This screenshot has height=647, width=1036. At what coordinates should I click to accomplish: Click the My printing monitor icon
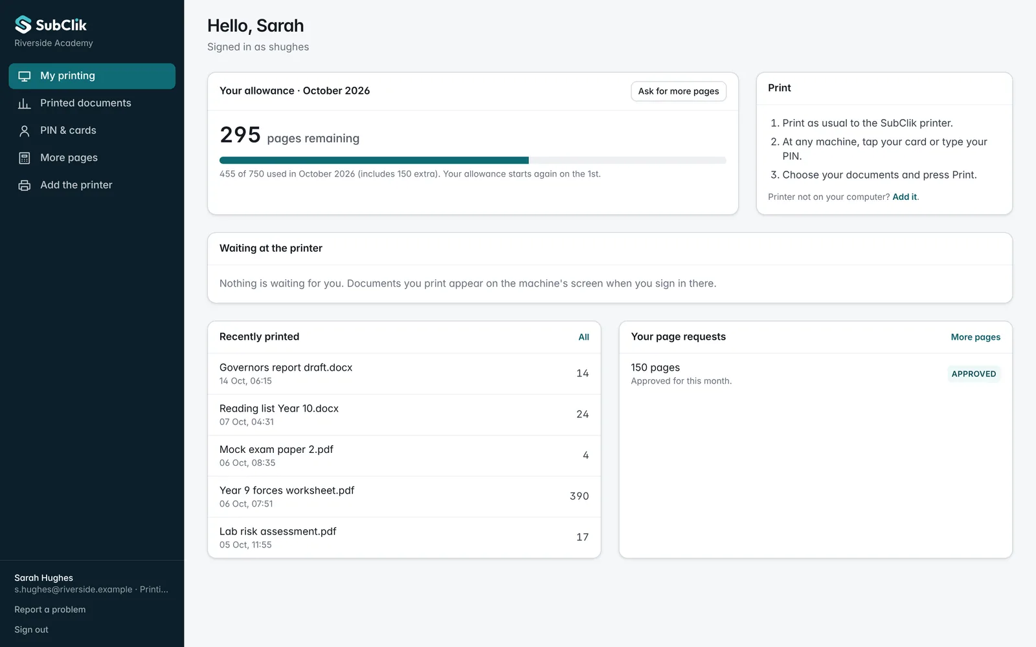point(25,76)
